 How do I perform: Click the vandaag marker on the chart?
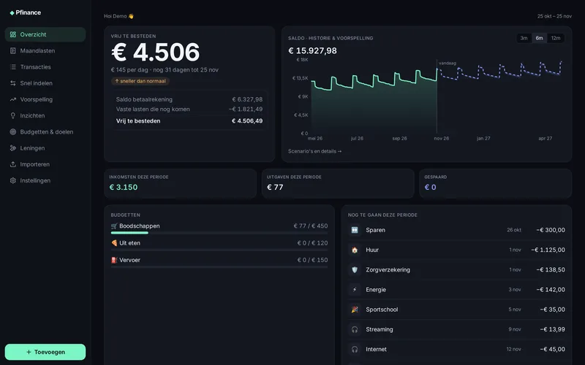pyautogui.click(x=448, y=63)
